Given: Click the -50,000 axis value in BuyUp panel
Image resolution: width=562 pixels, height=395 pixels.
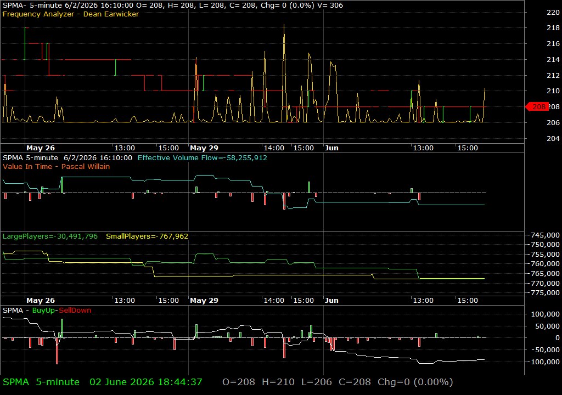Looking at the screenshot, I should tap(545, 350).
